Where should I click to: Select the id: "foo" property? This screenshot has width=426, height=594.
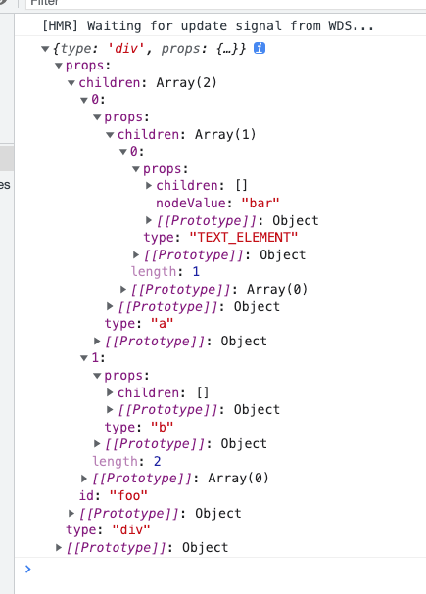click(114, 495)
